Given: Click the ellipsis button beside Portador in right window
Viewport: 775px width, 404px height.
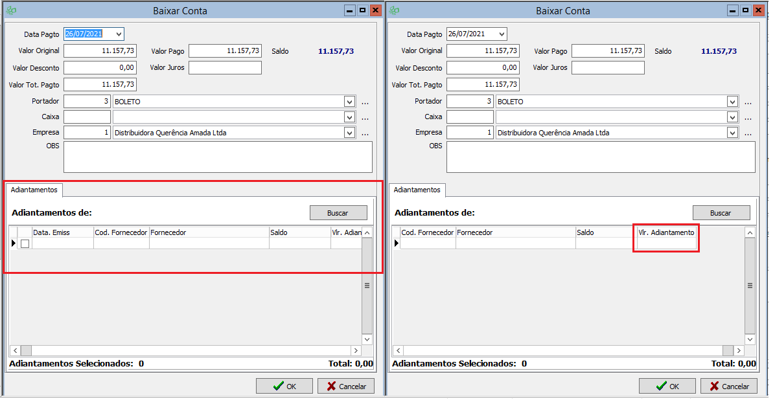Looking at the screenshot, I should (748, 102).
